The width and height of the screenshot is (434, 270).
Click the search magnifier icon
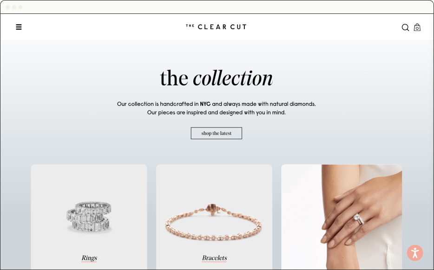point(405,27)
